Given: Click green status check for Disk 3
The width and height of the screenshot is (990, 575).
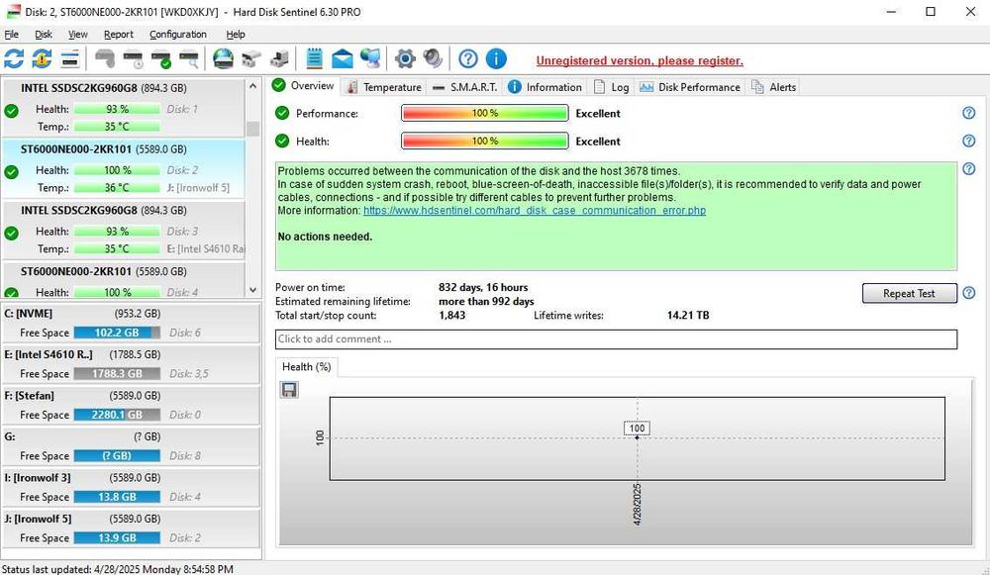Looking at the screenshot, I should 11,234.
